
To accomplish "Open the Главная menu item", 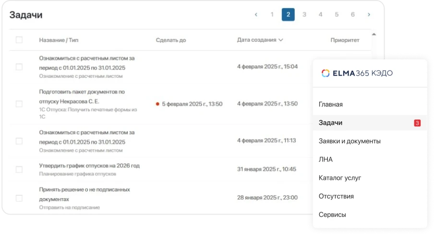I will coord(330,104).
